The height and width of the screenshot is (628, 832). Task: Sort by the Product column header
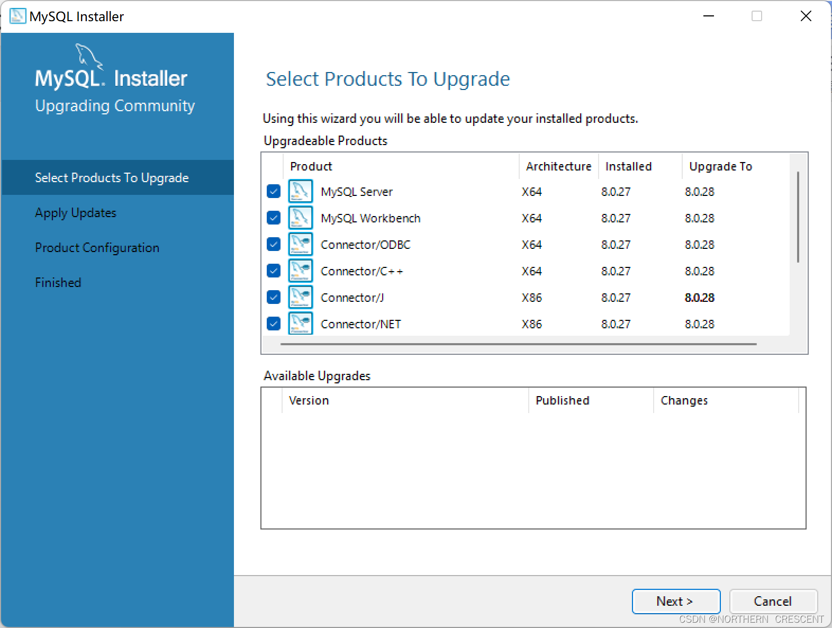(x=402, y=166)
